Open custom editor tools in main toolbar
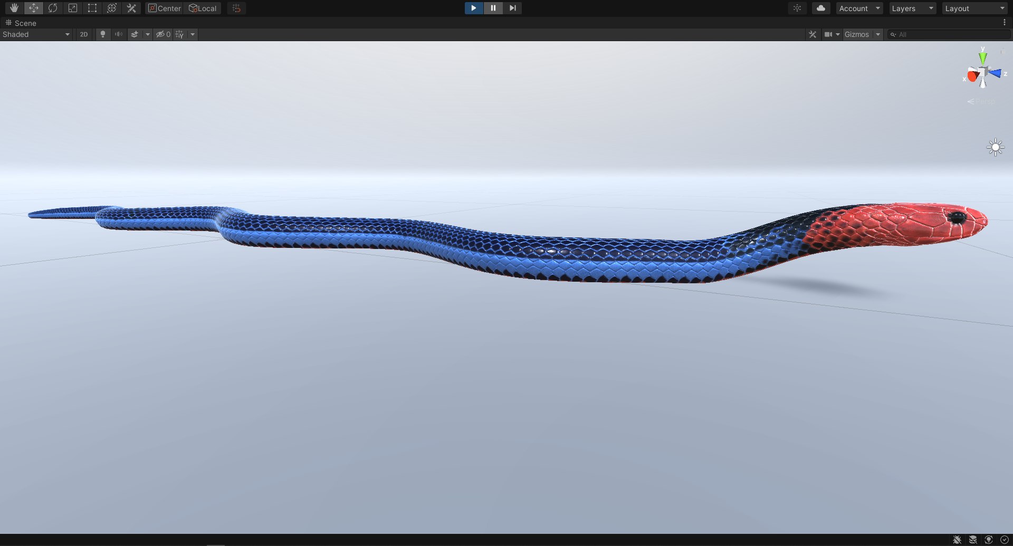1013x546 pixels. pyautogui.click(x=131, y=8)
